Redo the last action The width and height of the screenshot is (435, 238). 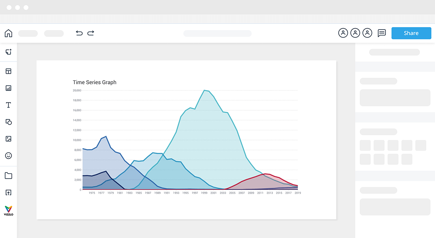[x=91, y=33]
